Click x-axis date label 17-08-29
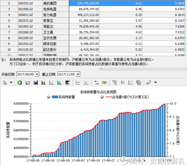The height and width of the screenshot is (166, 187). tap(63, 161)
